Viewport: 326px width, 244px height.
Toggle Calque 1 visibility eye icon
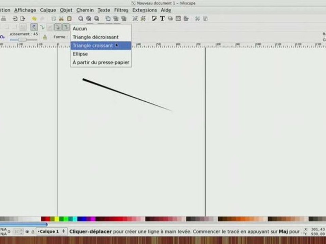pos(27,231)
